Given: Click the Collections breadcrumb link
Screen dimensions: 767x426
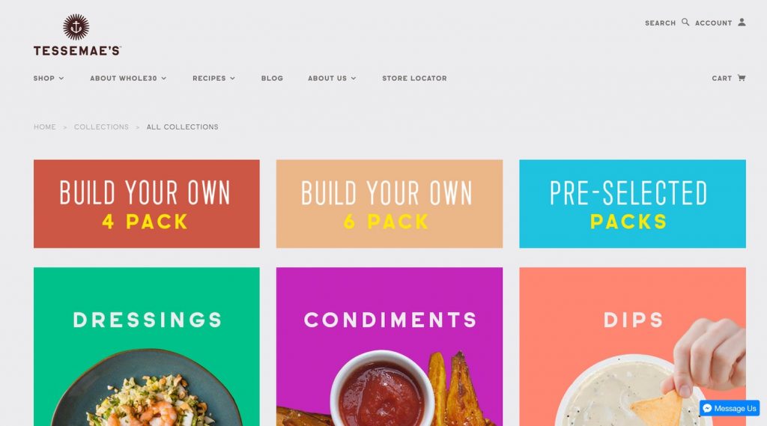Looking at the screenshot, I should (x=101, y=127).
